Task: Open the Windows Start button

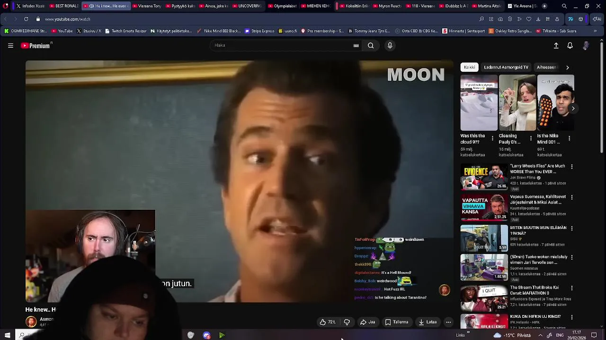Action: click(x=7, y=335)
